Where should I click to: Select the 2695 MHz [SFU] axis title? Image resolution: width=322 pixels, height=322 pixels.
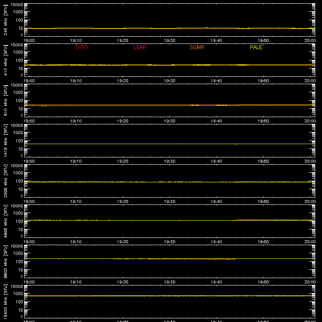coord(6,181)
